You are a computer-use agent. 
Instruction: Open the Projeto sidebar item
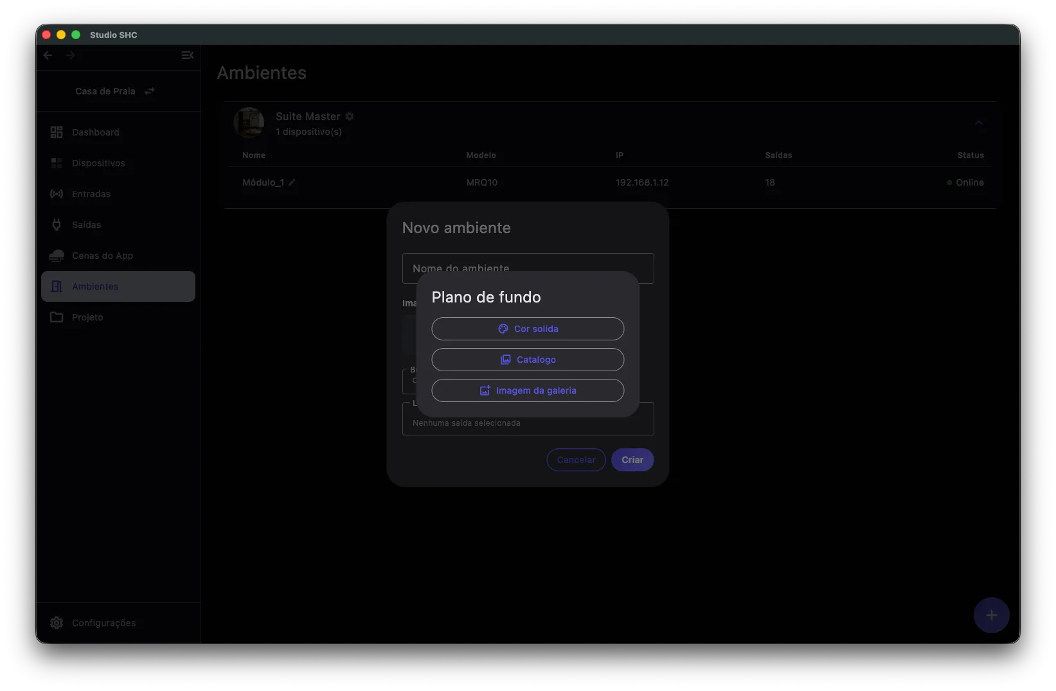[x=118, y=317]
